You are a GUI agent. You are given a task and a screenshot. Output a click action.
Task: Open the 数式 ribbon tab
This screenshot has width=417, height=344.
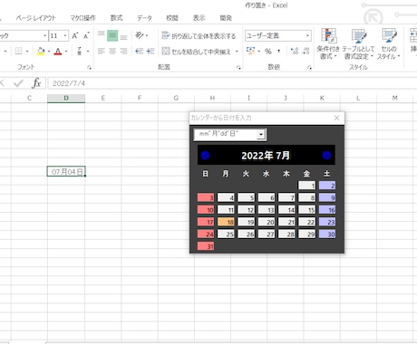pyautogui.click(x=116, y=18)
